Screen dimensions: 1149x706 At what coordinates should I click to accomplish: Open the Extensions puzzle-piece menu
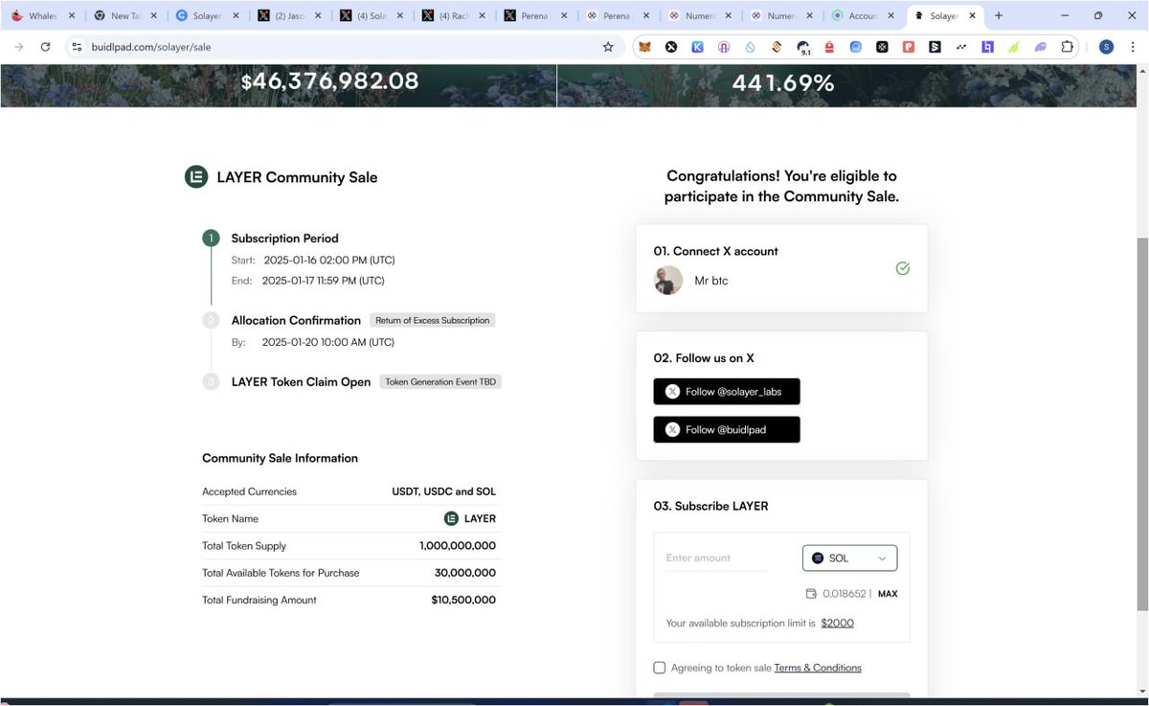1067,47
